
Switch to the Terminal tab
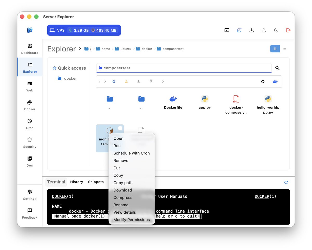pos(56,182)
